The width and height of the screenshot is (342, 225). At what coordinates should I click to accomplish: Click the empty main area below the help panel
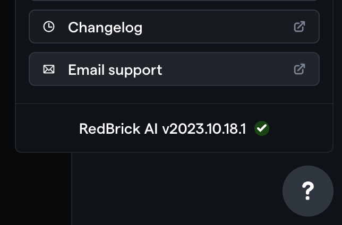tap(175, 189)
